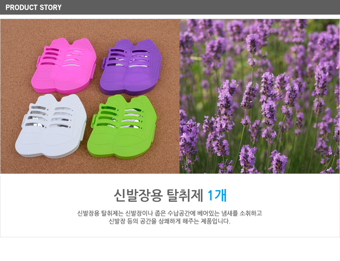The width and height of the screenshot is (340, 261).
Task: Click the second description line ending 제품입니다
Action: pos(170,221)
